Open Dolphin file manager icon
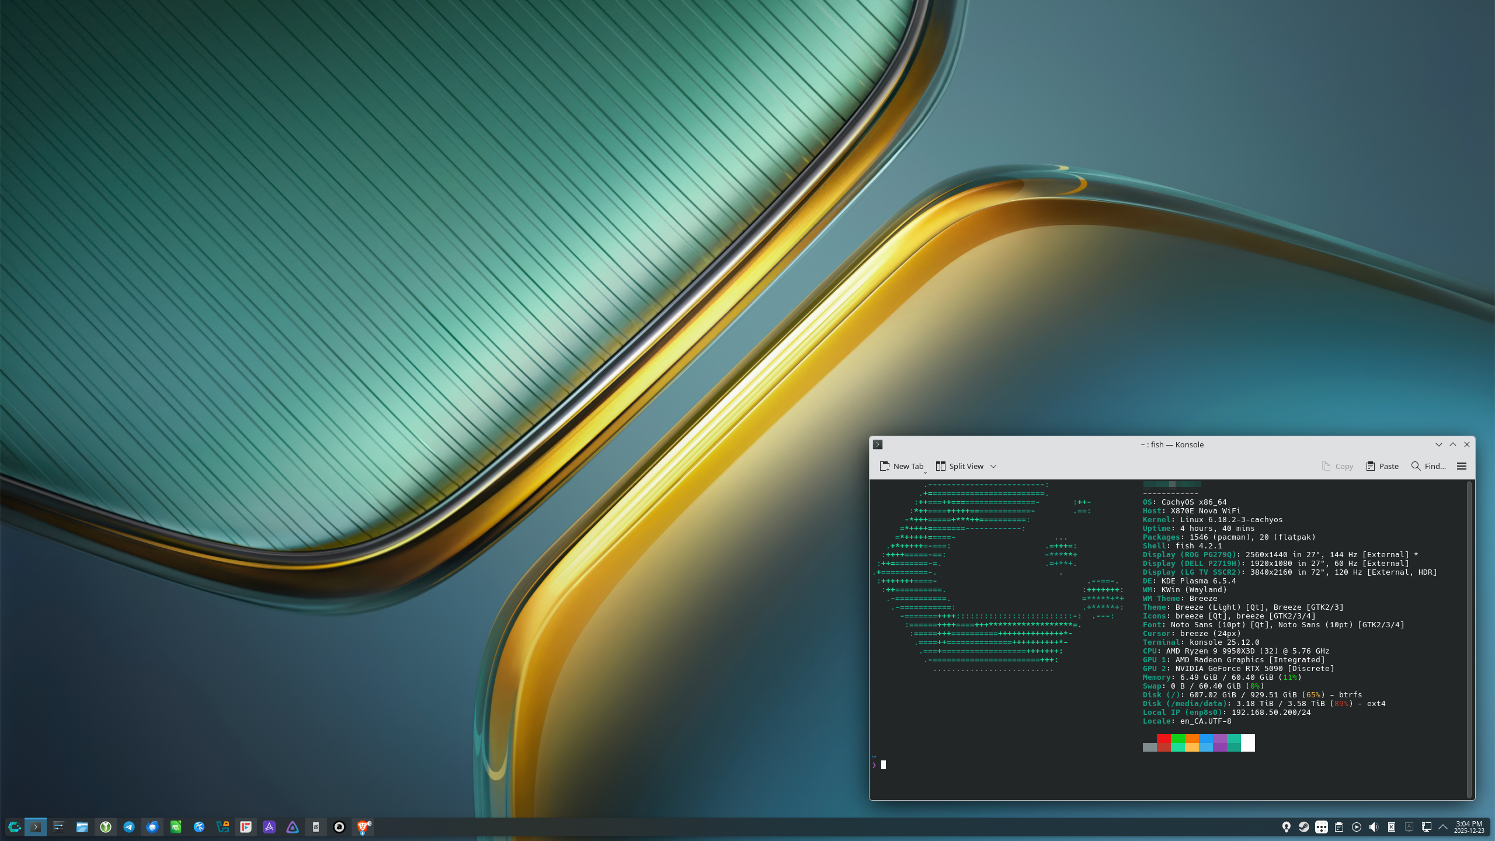1495x841 pixels. click(82, 827)
